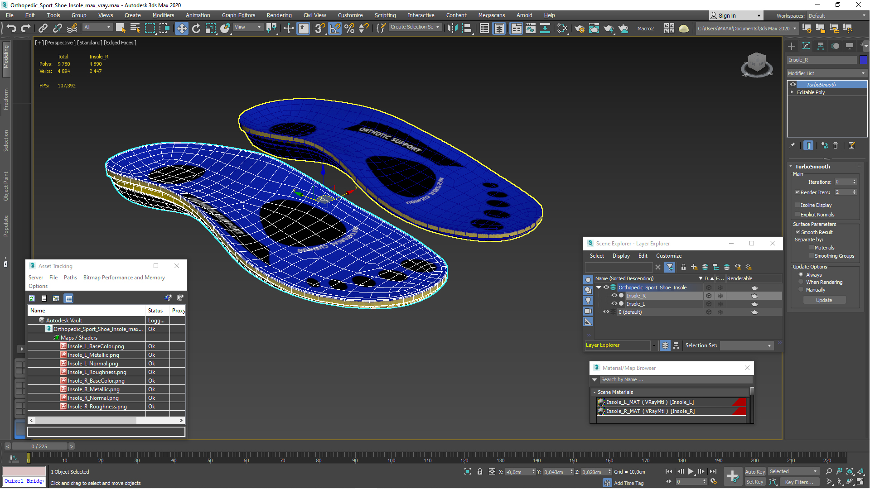This screenshot has height=489, width=870.
Task: Click the Set Key button
Action: point(754,482)
